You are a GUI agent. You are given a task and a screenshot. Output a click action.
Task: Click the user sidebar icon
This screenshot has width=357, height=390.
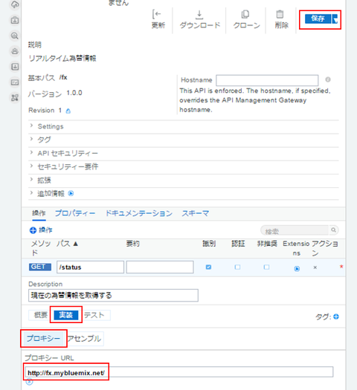pos(15,51)
